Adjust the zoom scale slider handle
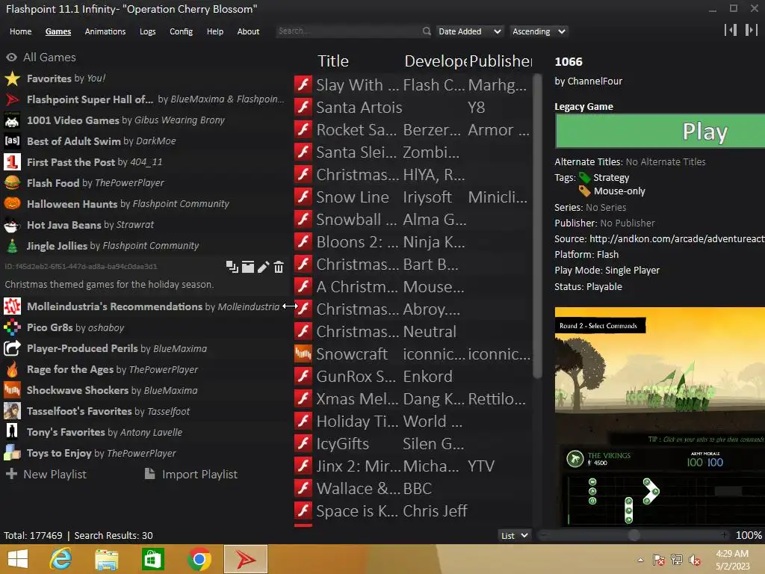The width and height of the screenshot is (765, 574). coord(634,535)
